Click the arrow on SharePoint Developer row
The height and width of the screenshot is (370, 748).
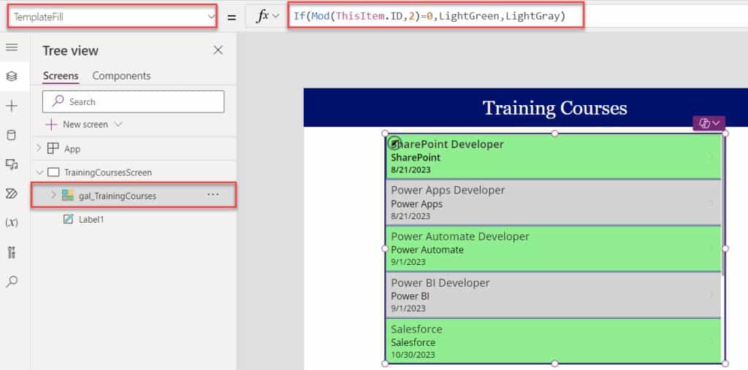[711, 156]
